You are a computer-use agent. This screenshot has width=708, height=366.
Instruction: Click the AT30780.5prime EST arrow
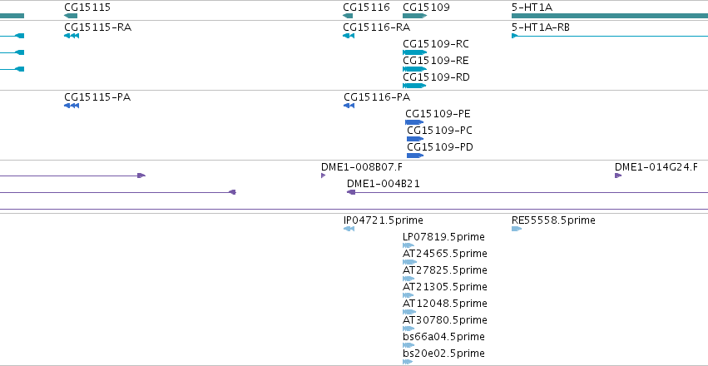(x=408, y=329)
